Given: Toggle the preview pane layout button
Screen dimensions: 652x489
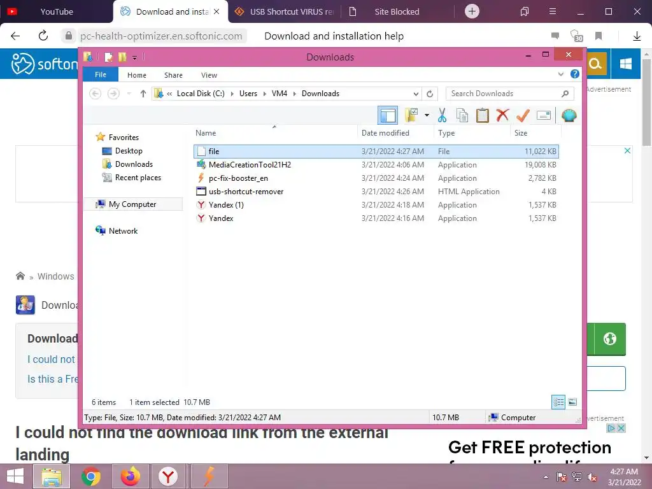Looking at the screenshot, I should tap(388, 115).
